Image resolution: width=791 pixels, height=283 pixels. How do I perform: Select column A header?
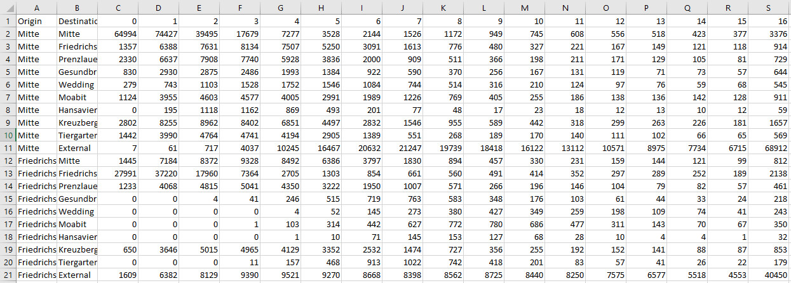pyautogui.click(x=36, y=7)
